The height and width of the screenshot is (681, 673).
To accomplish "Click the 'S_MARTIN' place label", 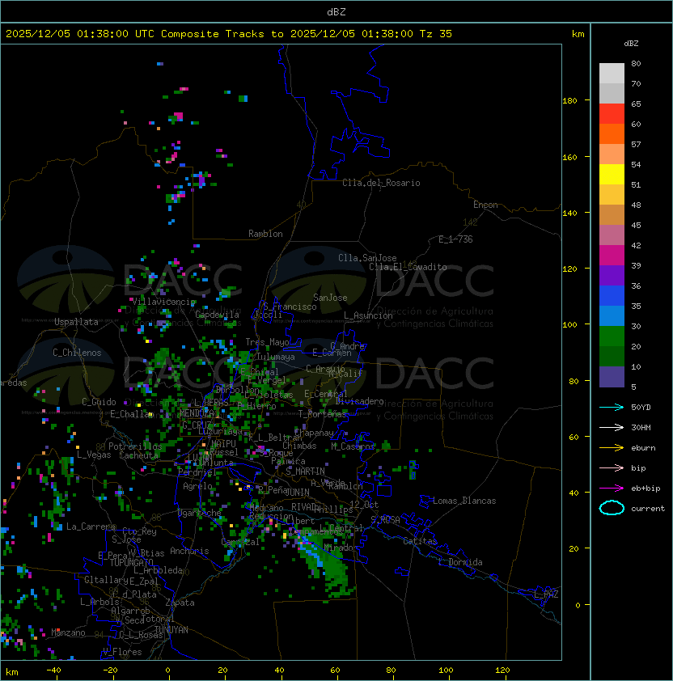I will (x=306, y=472).
